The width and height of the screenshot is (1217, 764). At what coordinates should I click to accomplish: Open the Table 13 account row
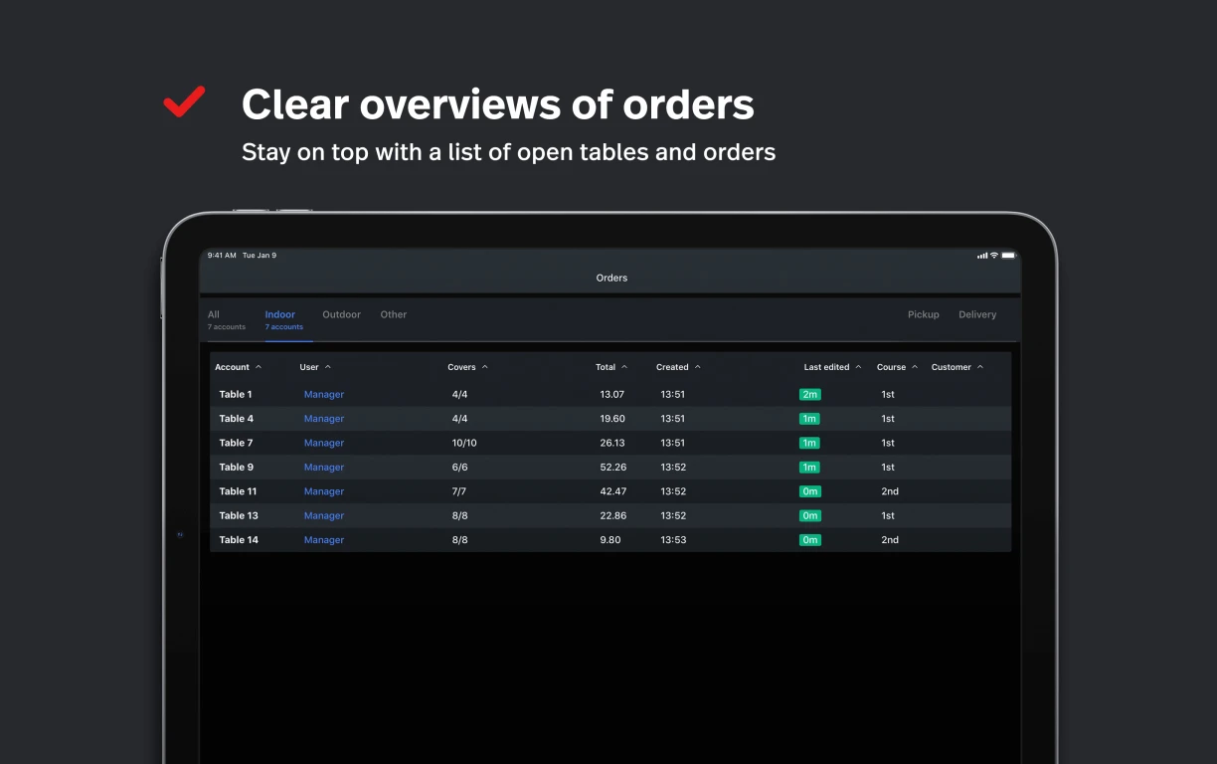point(610,516)
